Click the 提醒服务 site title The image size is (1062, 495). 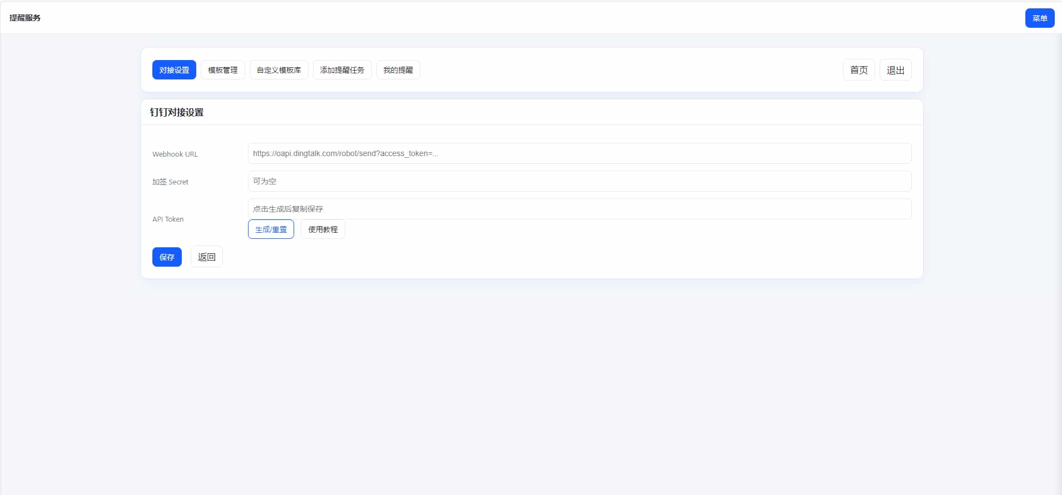[x=25, y=18]
